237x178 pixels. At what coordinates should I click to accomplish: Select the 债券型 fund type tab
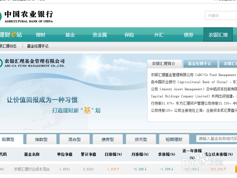point(108,139)
